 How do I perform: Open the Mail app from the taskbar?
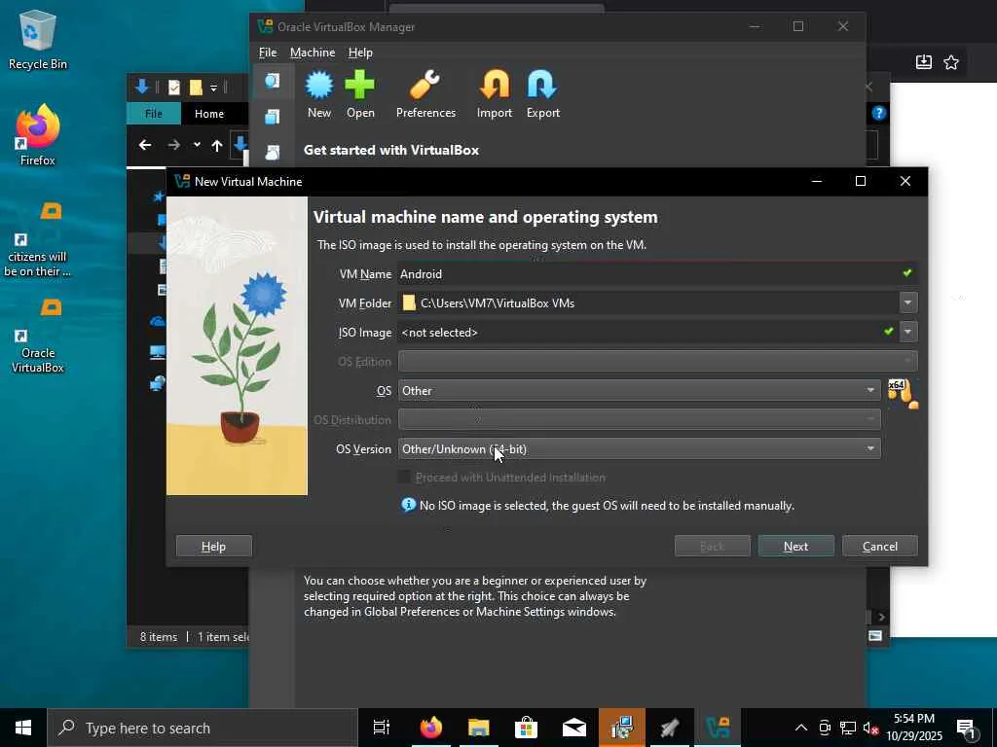(573, 728)
